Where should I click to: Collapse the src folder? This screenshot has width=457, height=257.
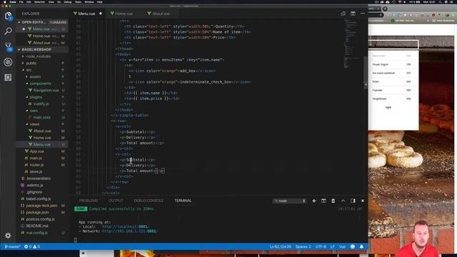pyautogui.click(x=29, y=70)
